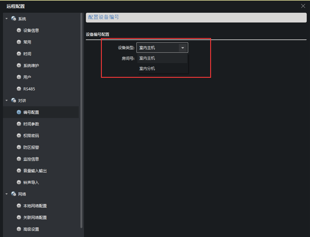The height and width of the screenshot is (237, 310).
Task: Open the 常用 settings page
Action: (27, 42)
